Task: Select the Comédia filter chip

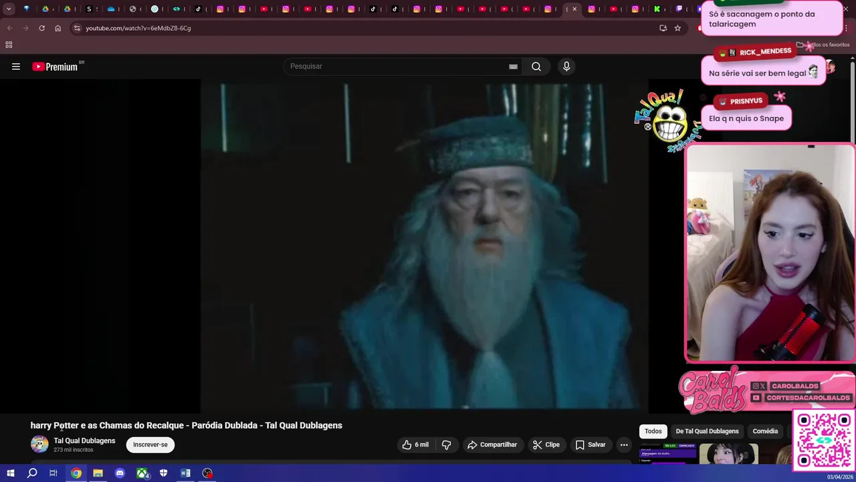Action: click(765, 431)
